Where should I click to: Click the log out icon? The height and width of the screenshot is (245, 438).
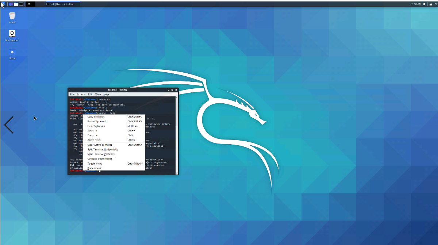click(436, 4)
